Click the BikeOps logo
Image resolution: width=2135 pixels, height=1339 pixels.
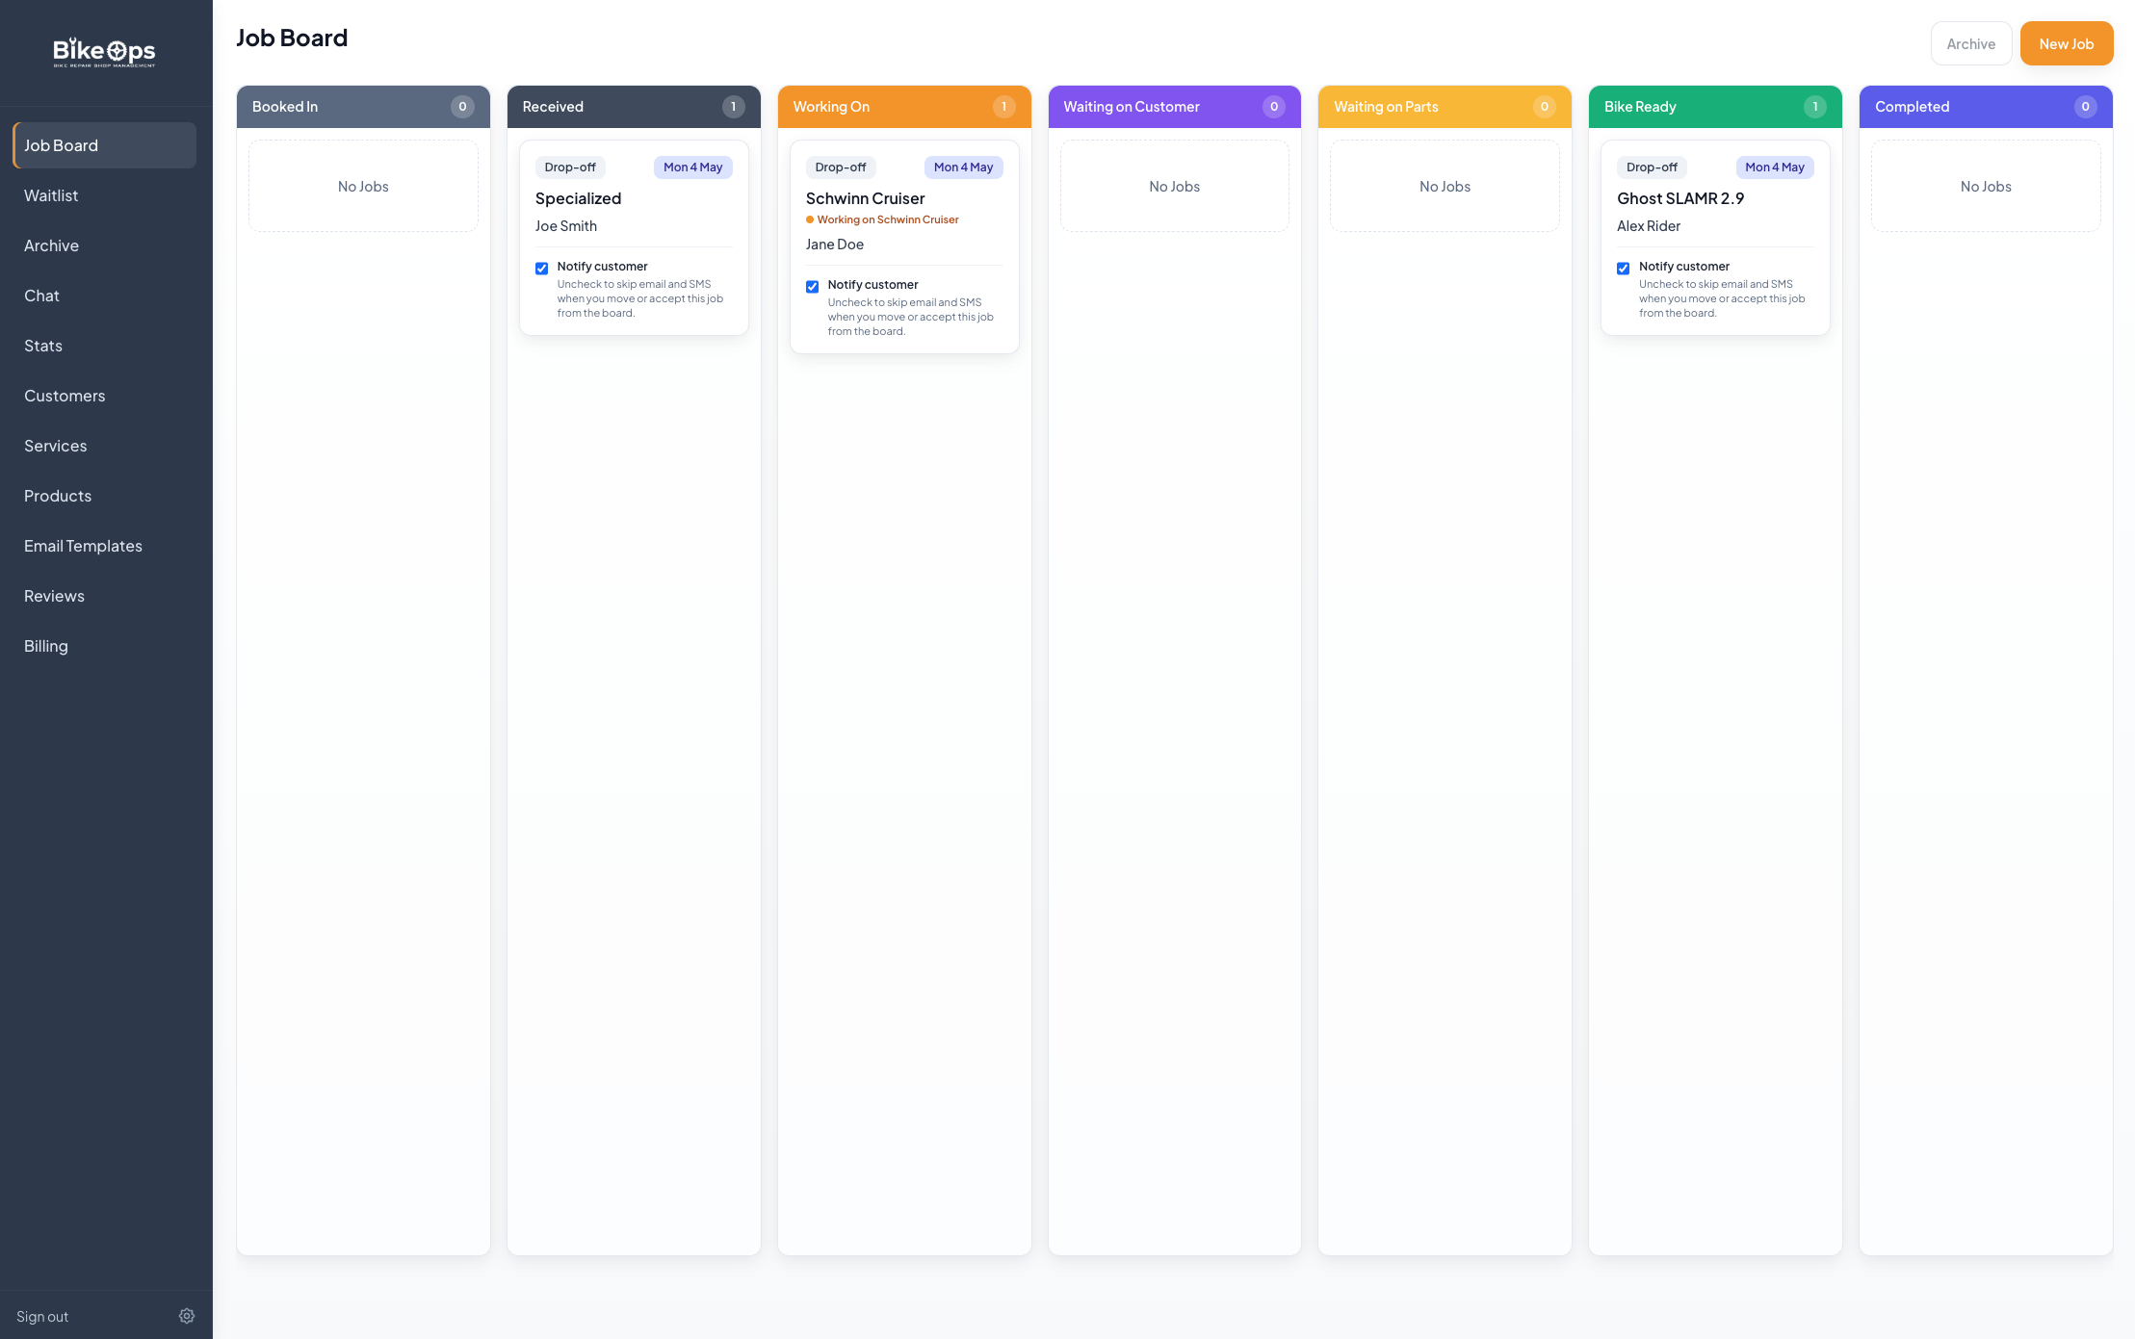click(x=104, y=52)
